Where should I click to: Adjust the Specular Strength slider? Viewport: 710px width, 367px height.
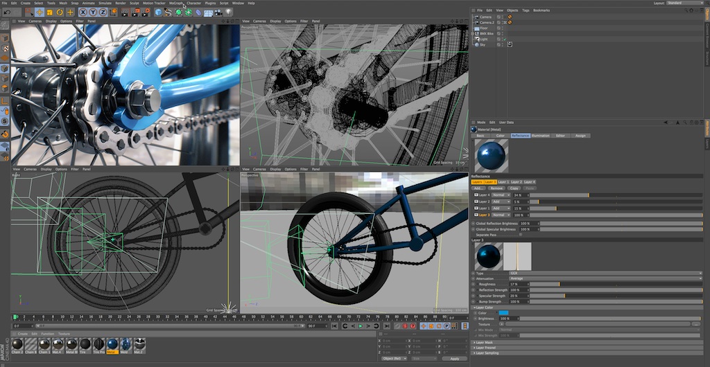616,296
